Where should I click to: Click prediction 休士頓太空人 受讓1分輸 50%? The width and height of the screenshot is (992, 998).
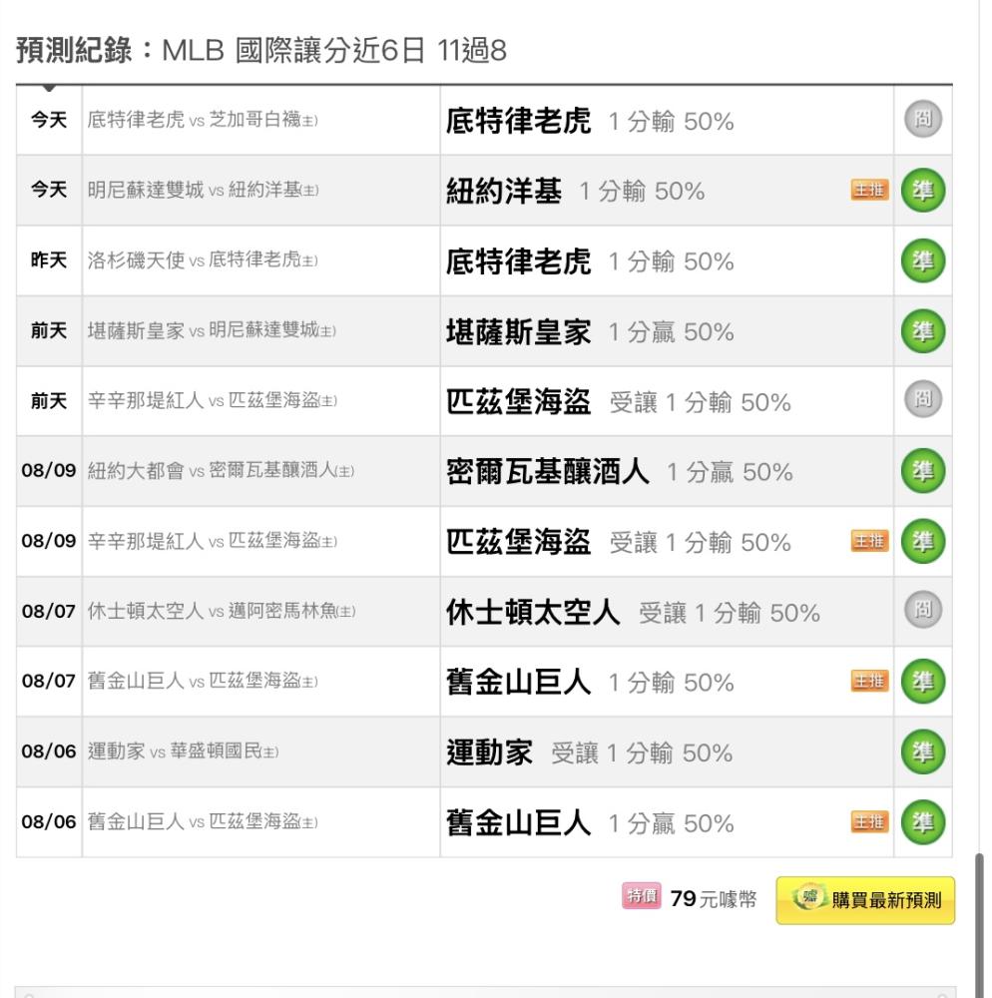(633, 613)
